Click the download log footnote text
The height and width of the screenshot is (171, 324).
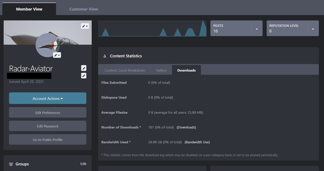pyautogui.click(x=190, y=155)
